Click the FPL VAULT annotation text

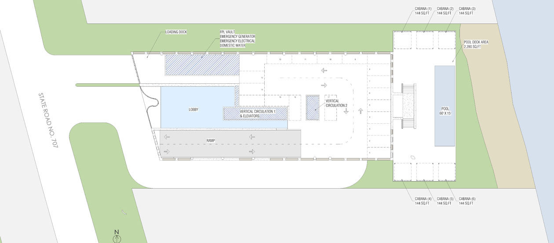pyautogui.click(x=229, y=32)
